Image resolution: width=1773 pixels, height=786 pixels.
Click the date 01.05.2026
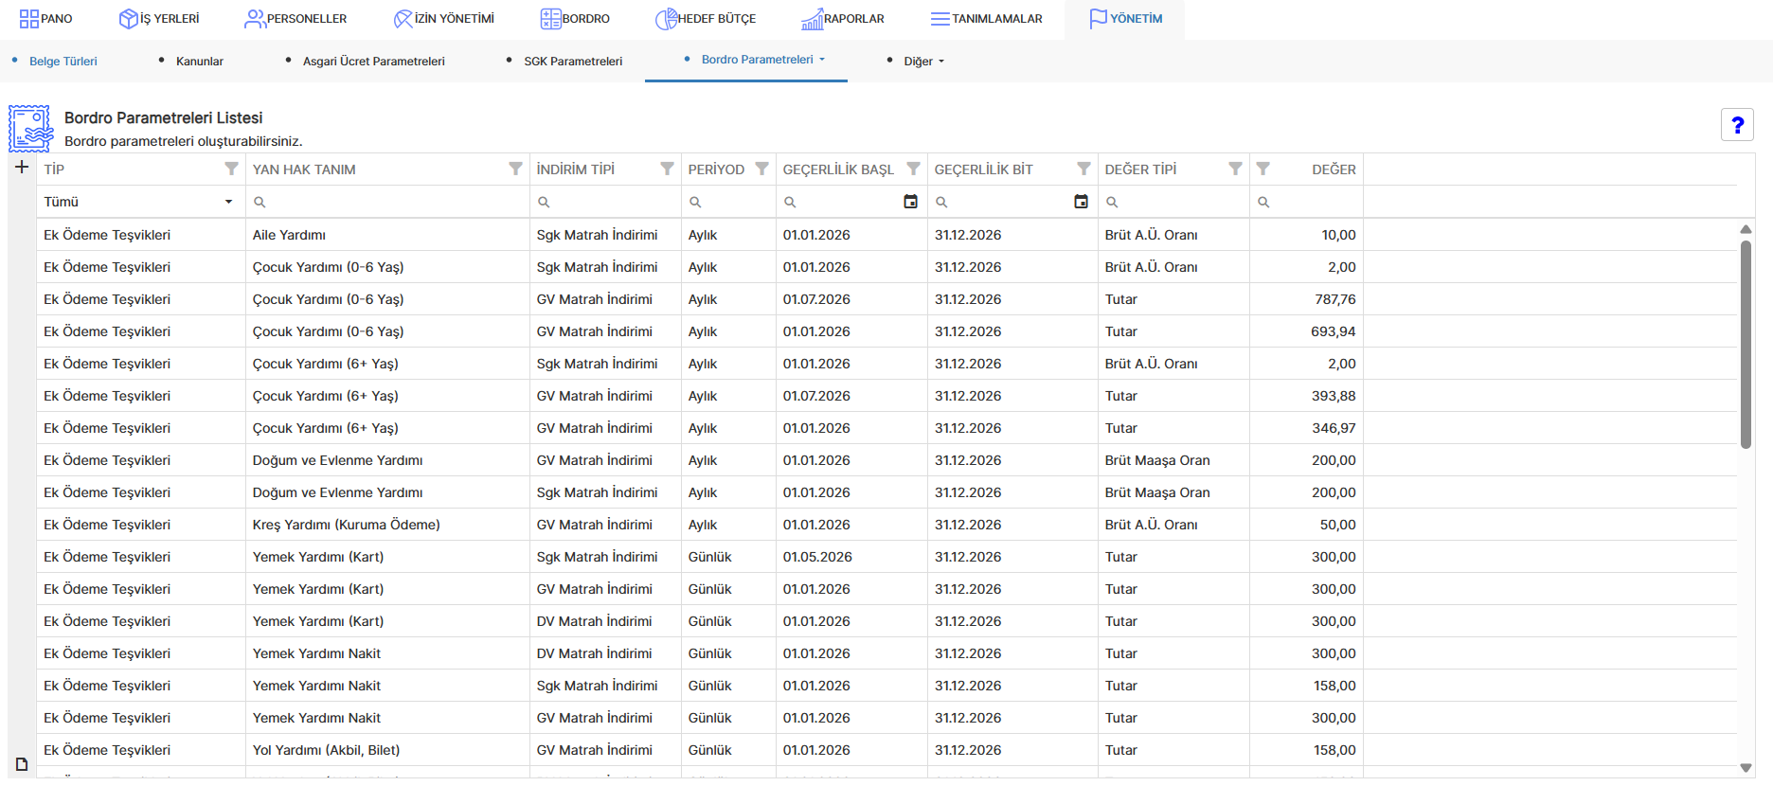tap(817, 557)
